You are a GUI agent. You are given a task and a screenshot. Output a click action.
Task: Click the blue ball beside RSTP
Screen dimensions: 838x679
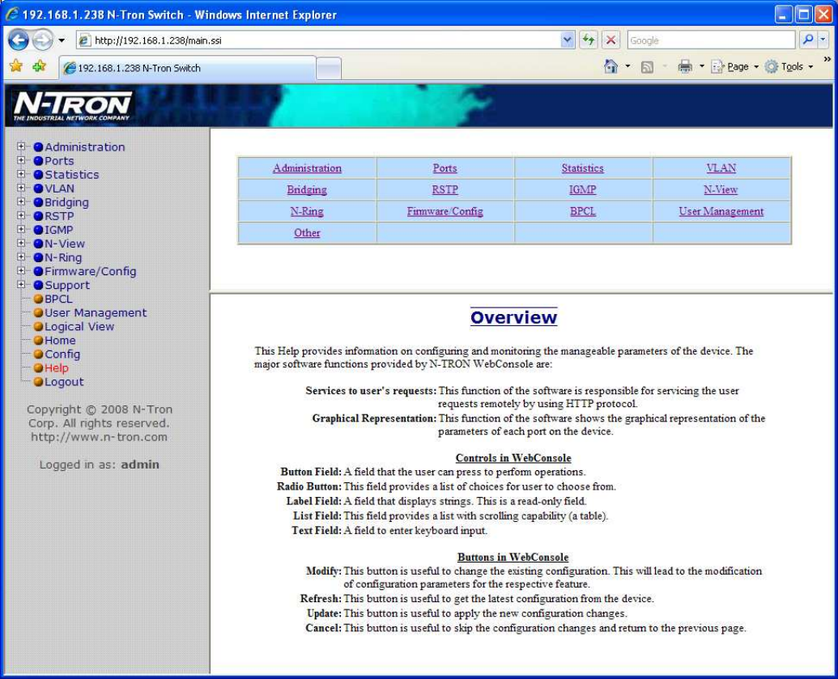(38, 216)
